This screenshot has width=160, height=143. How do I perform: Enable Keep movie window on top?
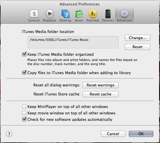click(x=24, y=113)
